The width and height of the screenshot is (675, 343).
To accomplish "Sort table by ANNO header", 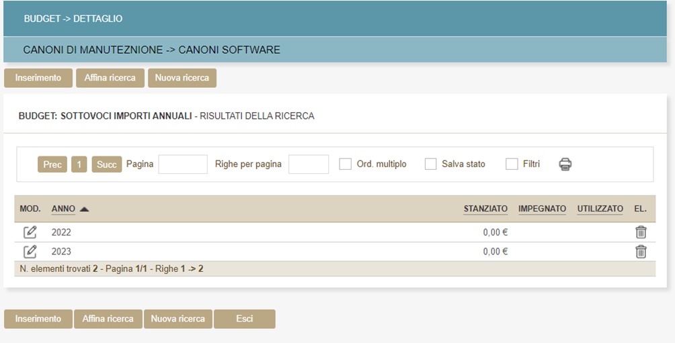I will point(63,209).
